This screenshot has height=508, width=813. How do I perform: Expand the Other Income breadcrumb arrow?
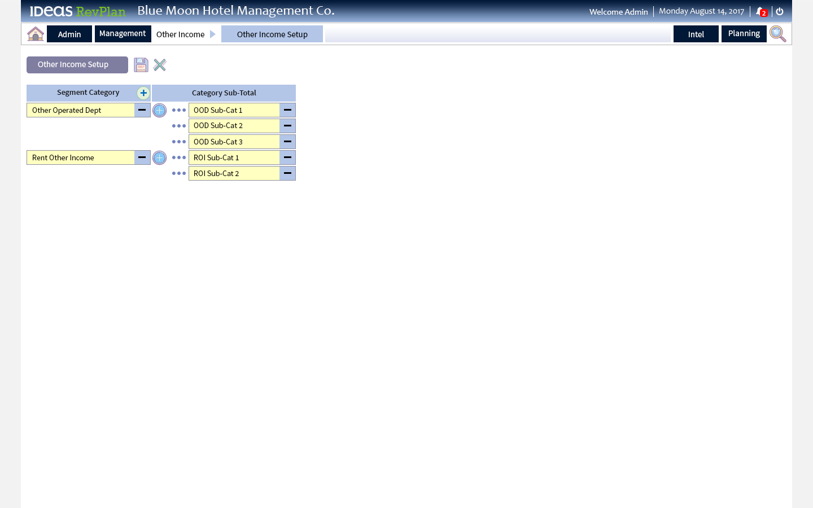213,34
